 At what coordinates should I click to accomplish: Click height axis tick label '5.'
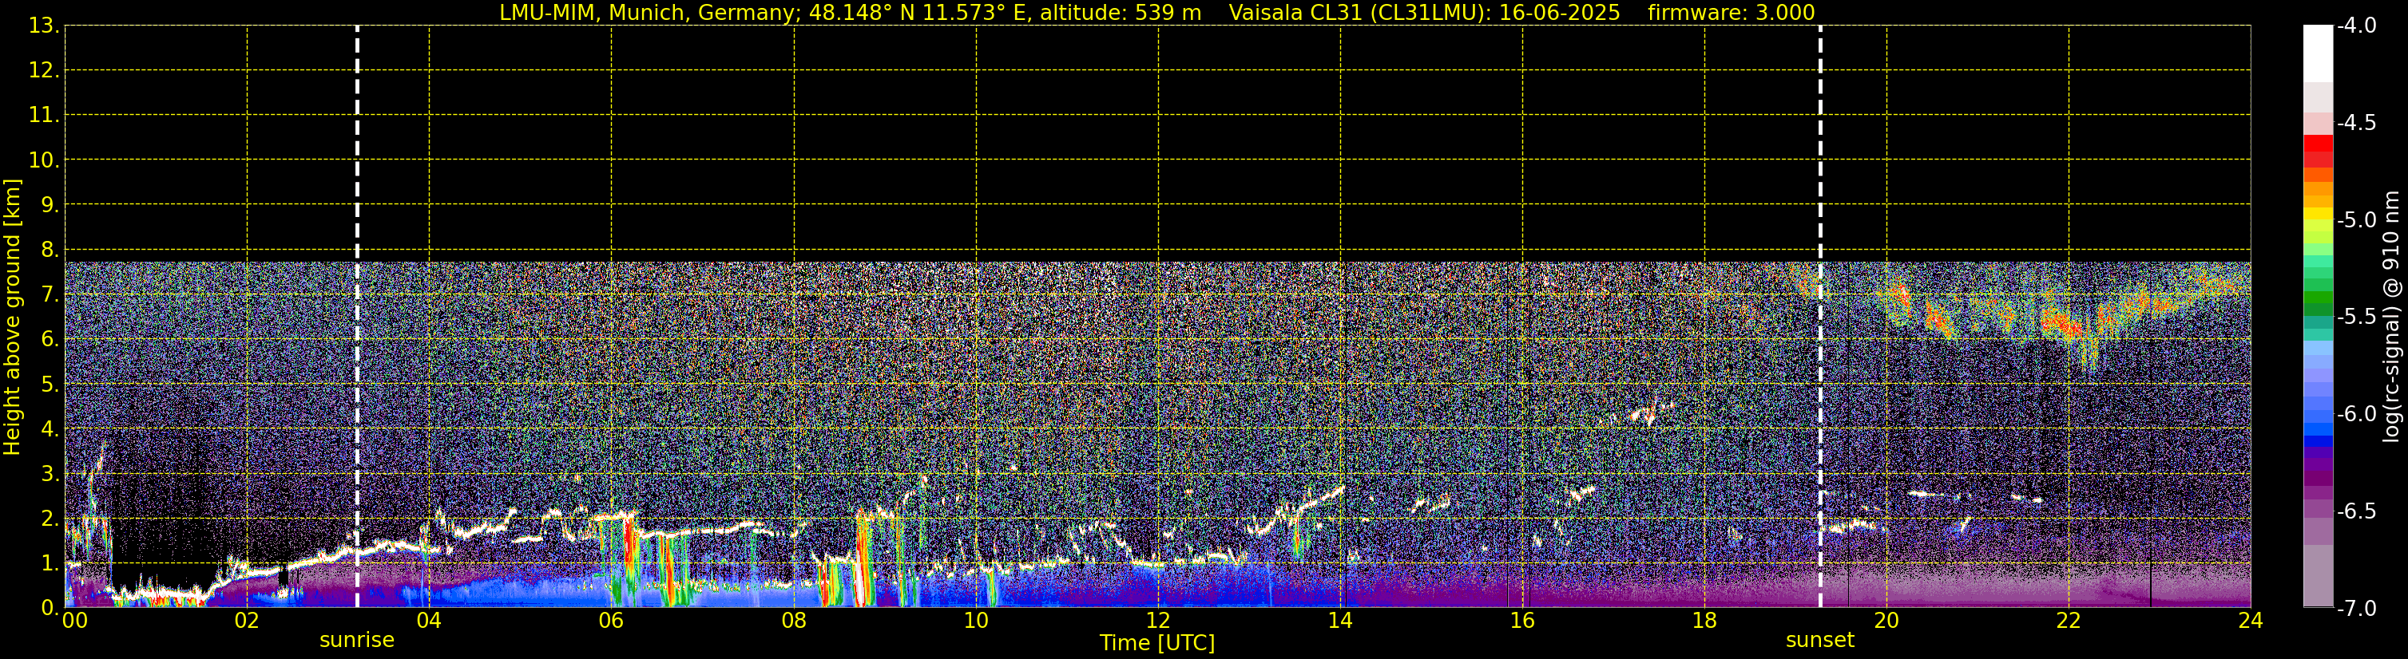click(50, 385)
